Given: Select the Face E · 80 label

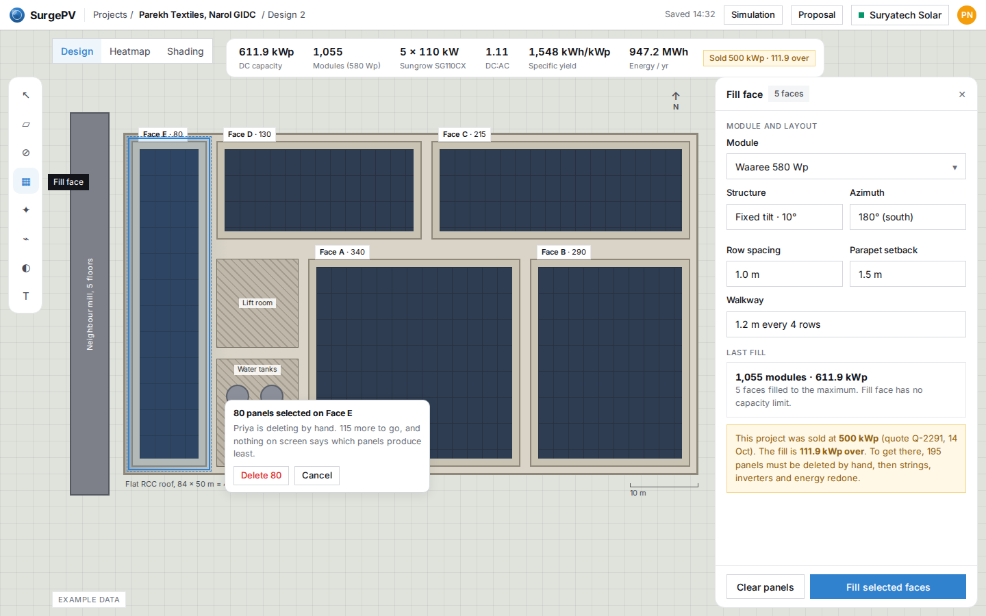Looking at the screenshot, I should pos(163,134).
